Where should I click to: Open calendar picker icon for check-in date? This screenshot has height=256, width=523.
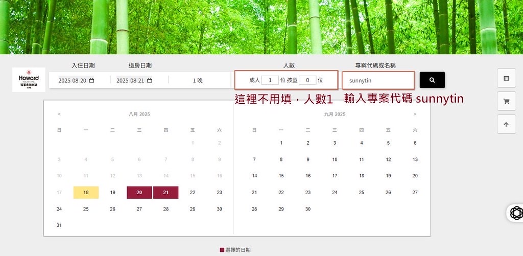(91, 81)
